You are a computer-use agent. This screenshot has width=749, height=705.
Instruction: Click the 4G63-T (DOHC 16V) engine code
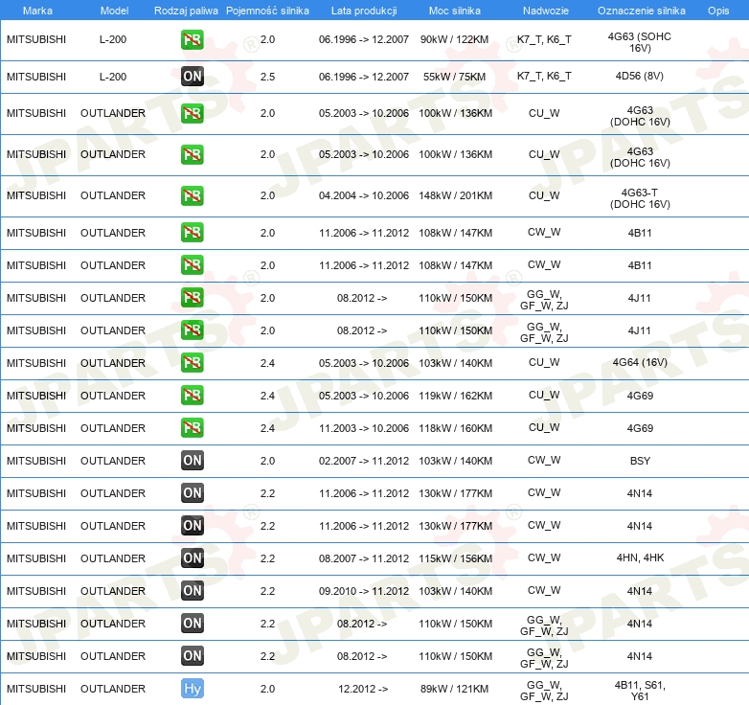pos(640,197)
